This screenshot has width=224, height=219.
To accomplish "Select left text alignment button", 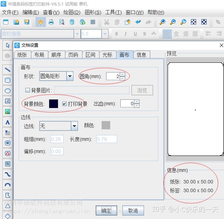I will [167, 34].
